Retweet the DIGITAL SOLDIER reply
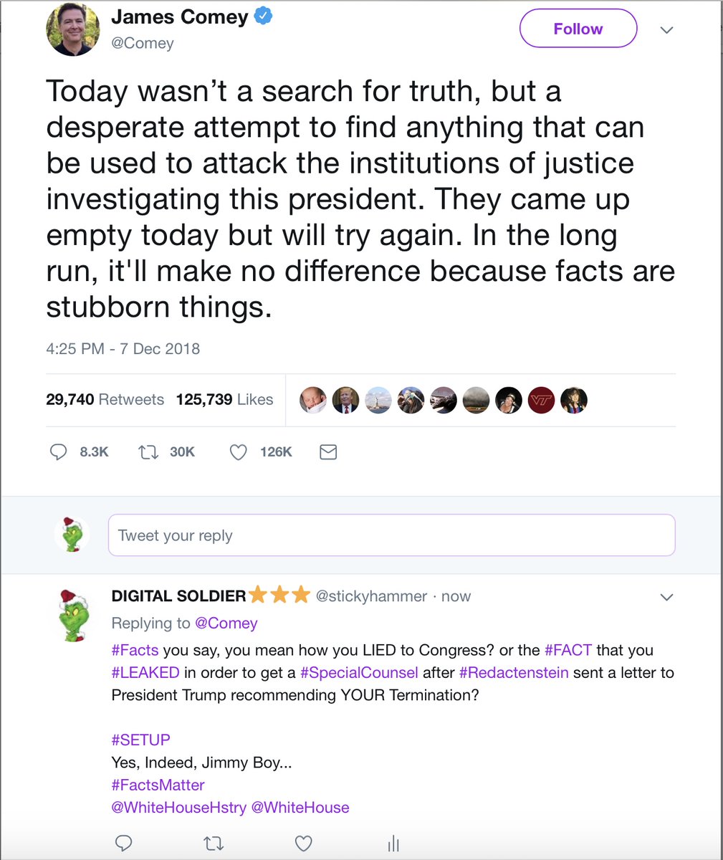Screen dimensions: 723x860 [x=214, y=844]
